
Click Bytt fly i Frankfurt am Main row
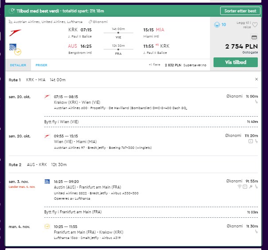pyautogui.click(x=151, y=212)
